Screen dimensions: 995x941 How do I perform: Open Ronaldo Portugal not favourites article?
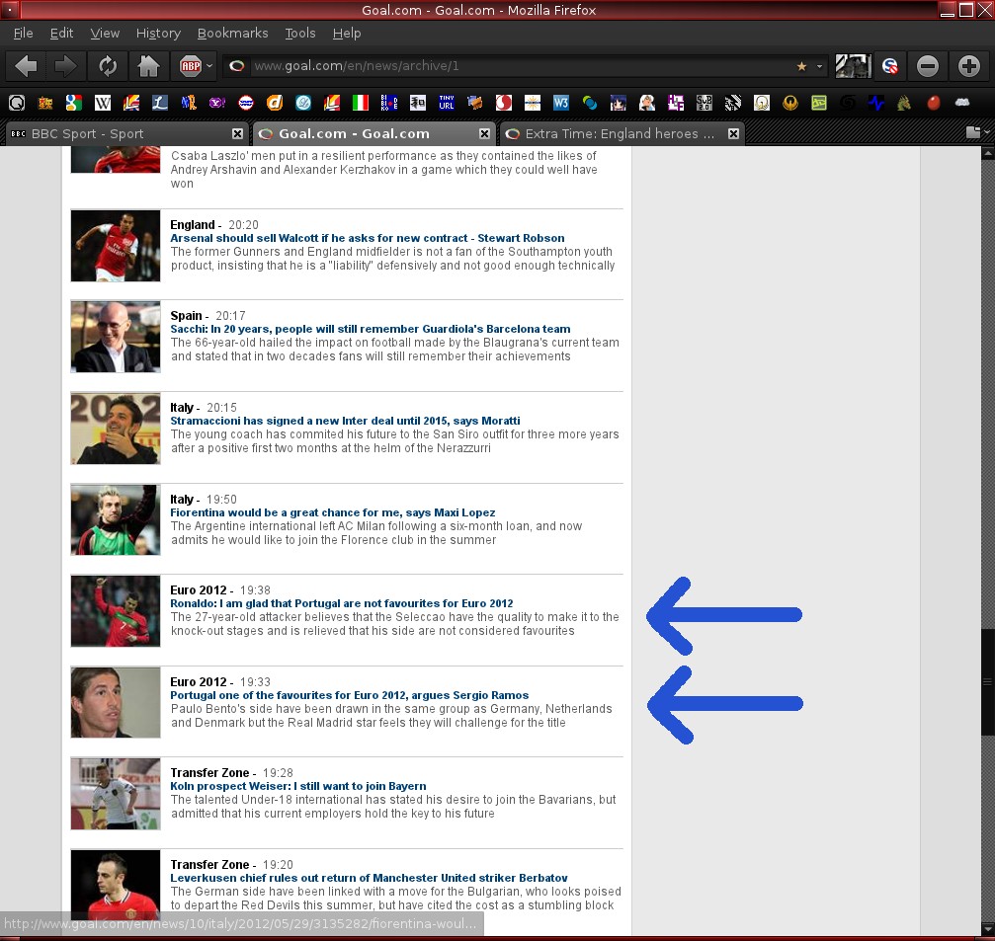coord(341,603)
